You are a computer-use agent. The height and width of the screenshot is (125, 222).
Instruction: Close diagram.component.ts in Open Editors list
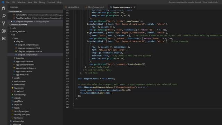pos(11,22)
